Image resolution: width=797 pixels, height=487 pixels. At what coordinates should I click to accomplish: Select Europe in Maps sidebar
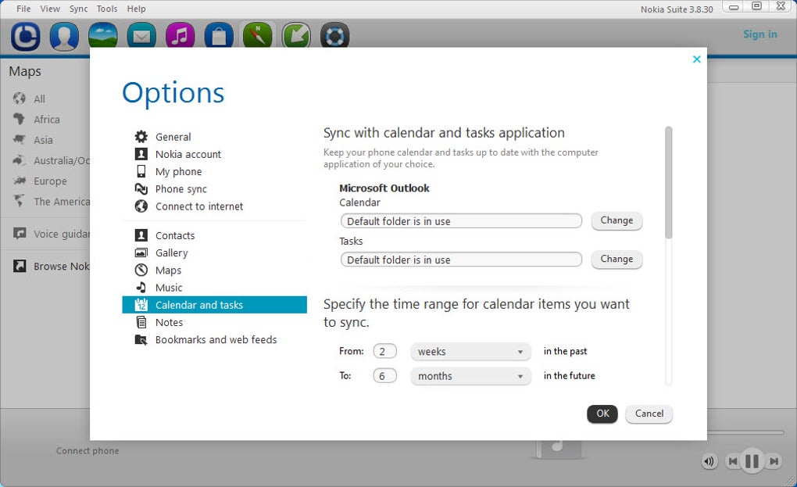click(46, 181)
